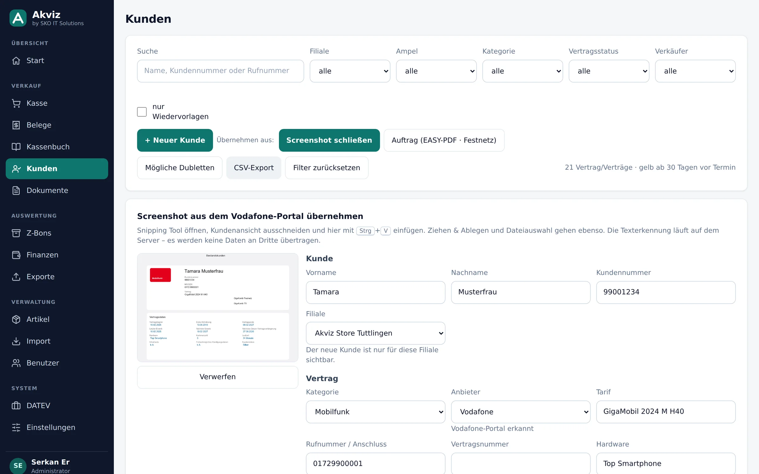
Task: Click the Kunden person icon
Action: (16, 168)
